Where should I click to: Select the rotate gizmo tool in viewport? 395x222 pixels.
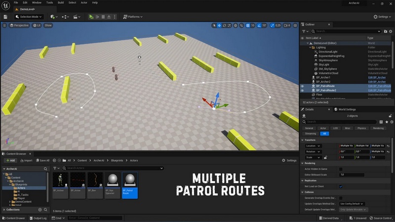coord(225,25)
